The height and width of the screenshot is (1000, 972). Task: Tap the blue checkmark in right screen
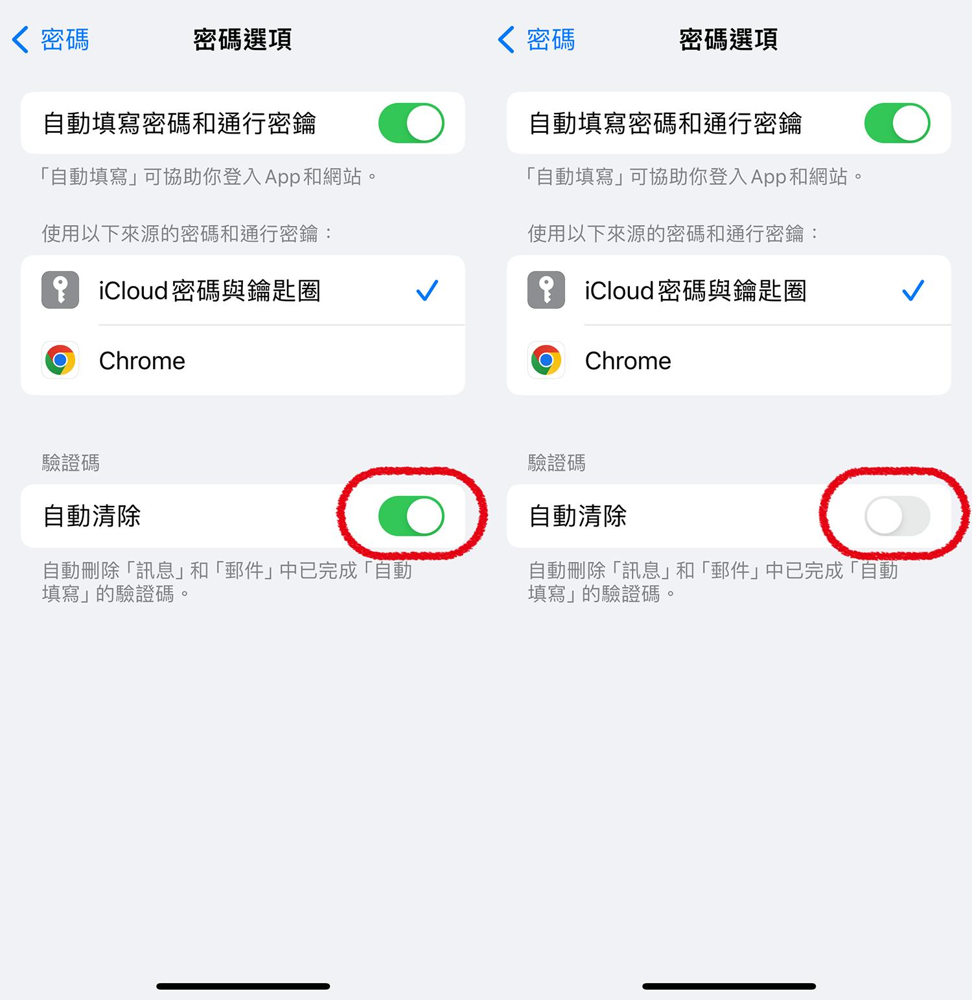pos(913,291)
